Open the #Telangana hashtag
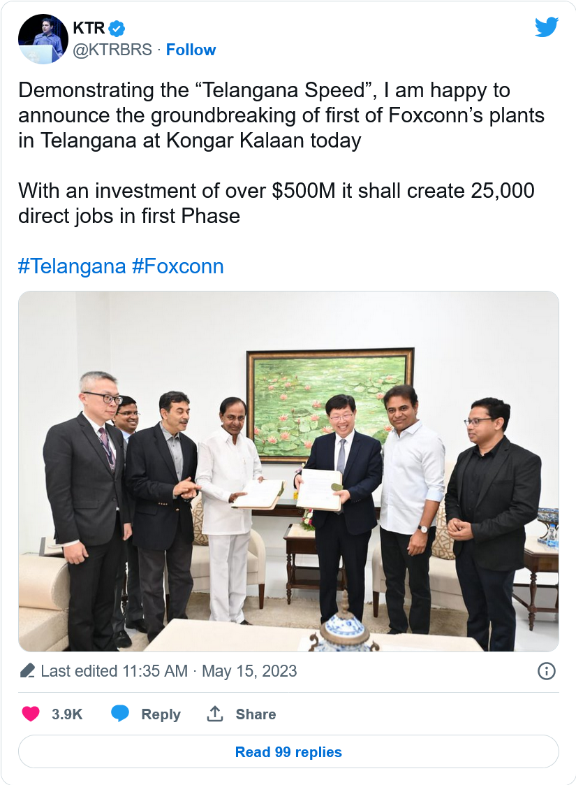The image size is (576, 785). [x=72, y=266]
